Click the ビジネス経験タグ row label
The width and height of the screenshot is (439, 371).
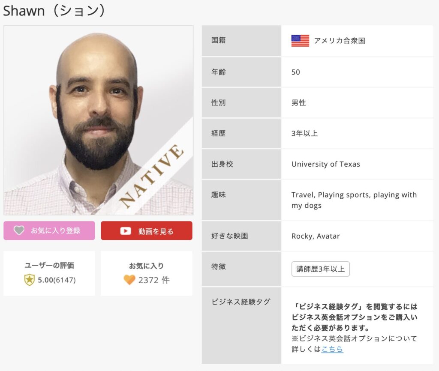(x=241, y=302)
